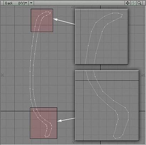Click the upper red highlighted selection region
Screen dimensions: 146x145
[42, 20]
